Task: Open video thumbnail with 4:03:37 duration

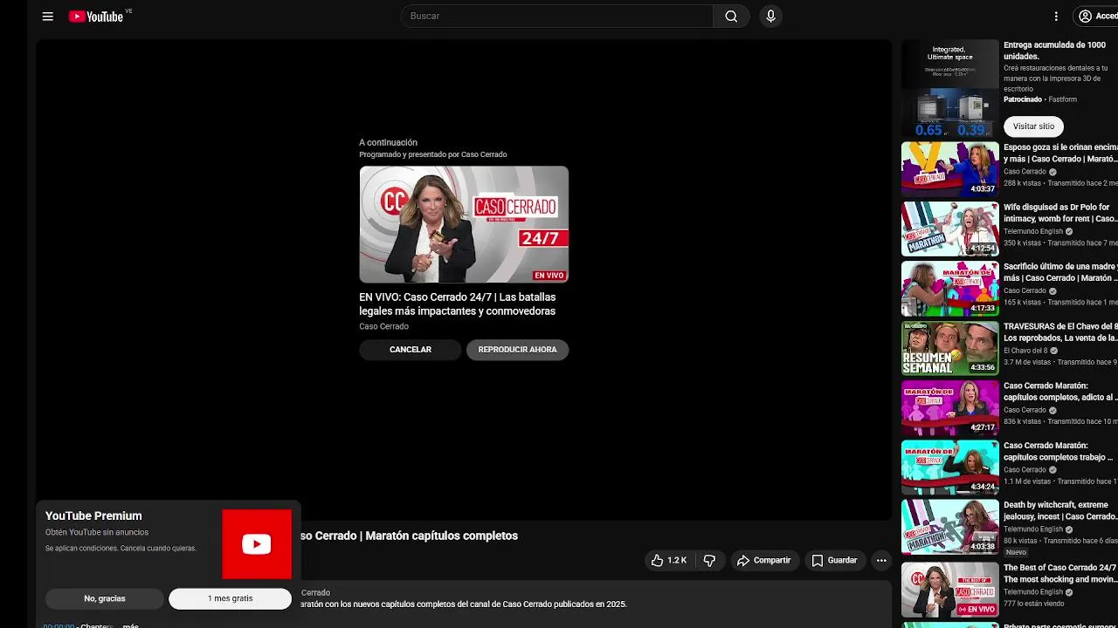Action: (x=950, y=169)
